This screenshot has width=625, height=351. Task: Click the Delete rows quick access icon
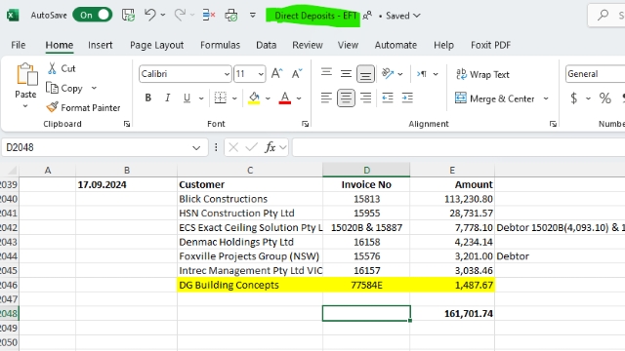point(208,16)
